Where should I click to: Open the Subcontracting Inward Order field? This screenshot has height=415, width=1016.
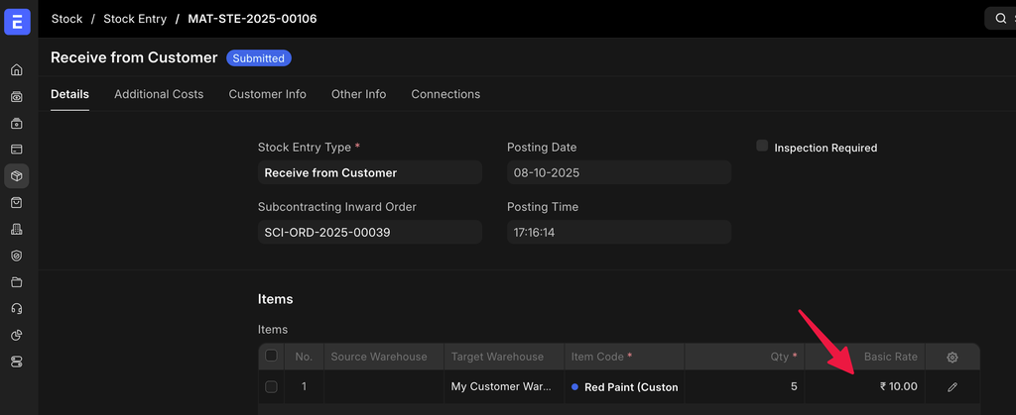click(369, 232)
